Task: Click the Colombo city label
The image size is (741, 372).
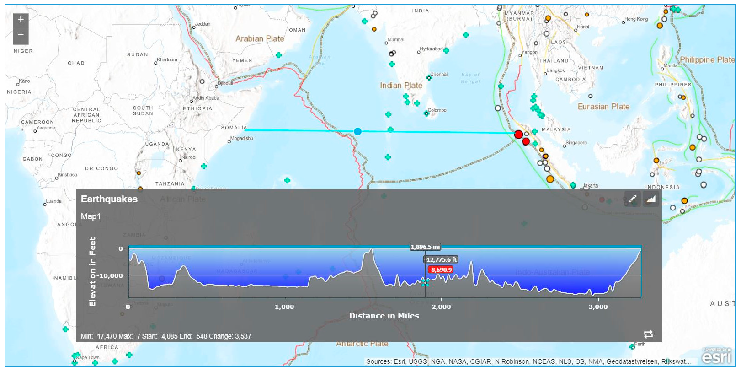Action: (x=437, y=110)
